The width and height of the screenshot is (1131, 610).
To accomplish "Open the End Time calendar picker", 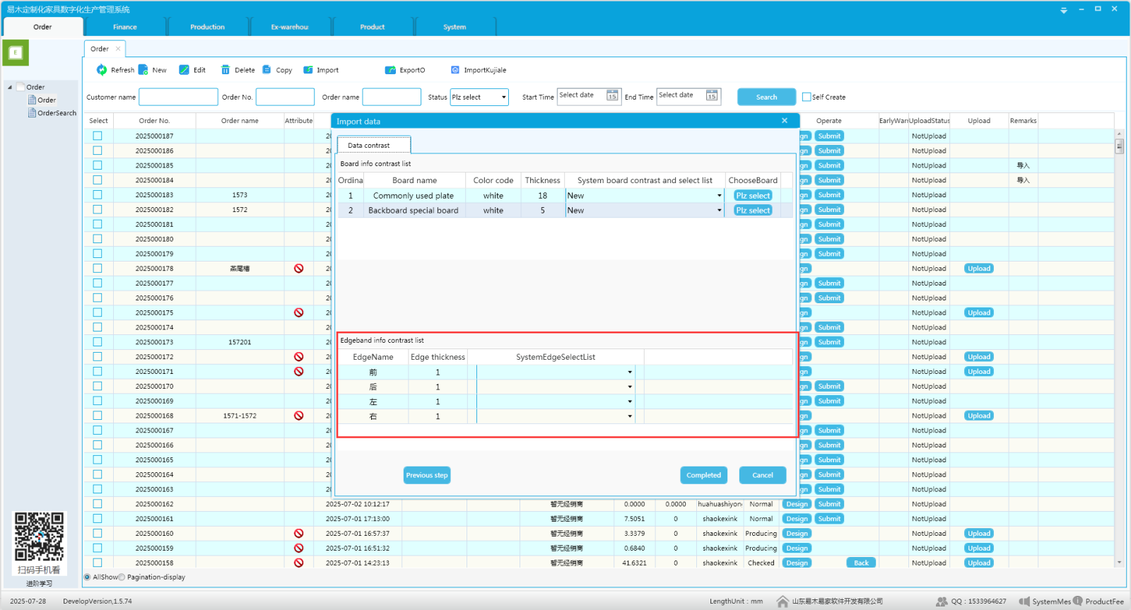I will (712, 95).
